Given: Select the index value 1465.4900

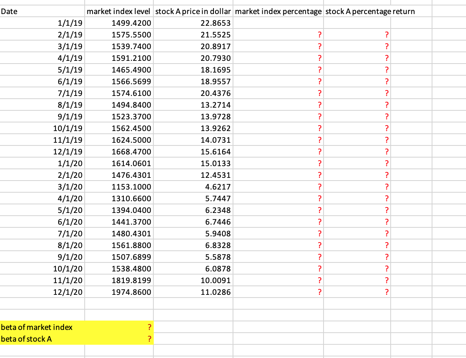Looking at the screenshot, I should click(119, 70).
